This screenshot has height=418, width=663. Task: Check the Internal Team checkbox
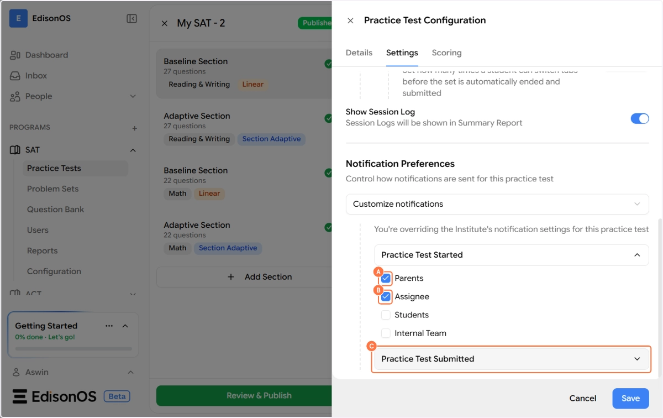pos(386,333)
